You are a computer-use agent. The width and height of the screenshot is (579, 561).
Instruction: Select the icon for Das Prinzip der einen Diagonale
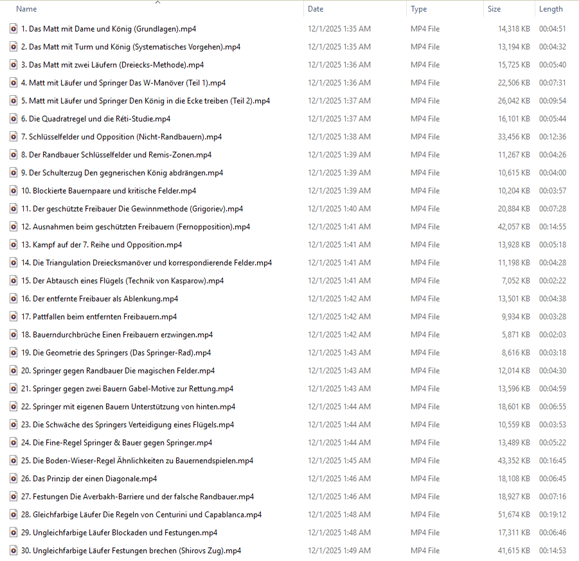(x=13, y=479)
